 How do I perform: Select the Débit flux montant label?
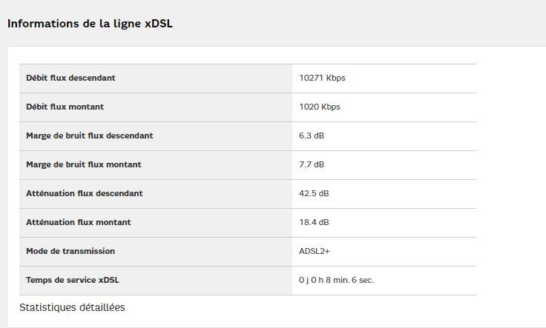[65, 107]
